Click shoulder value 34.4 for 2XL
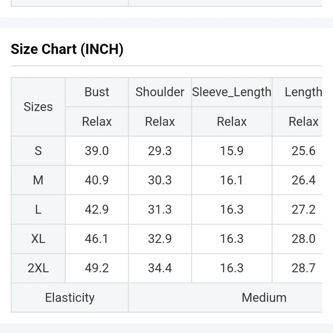Viewport: 333px width, 333px height. (x=160, y=268)
